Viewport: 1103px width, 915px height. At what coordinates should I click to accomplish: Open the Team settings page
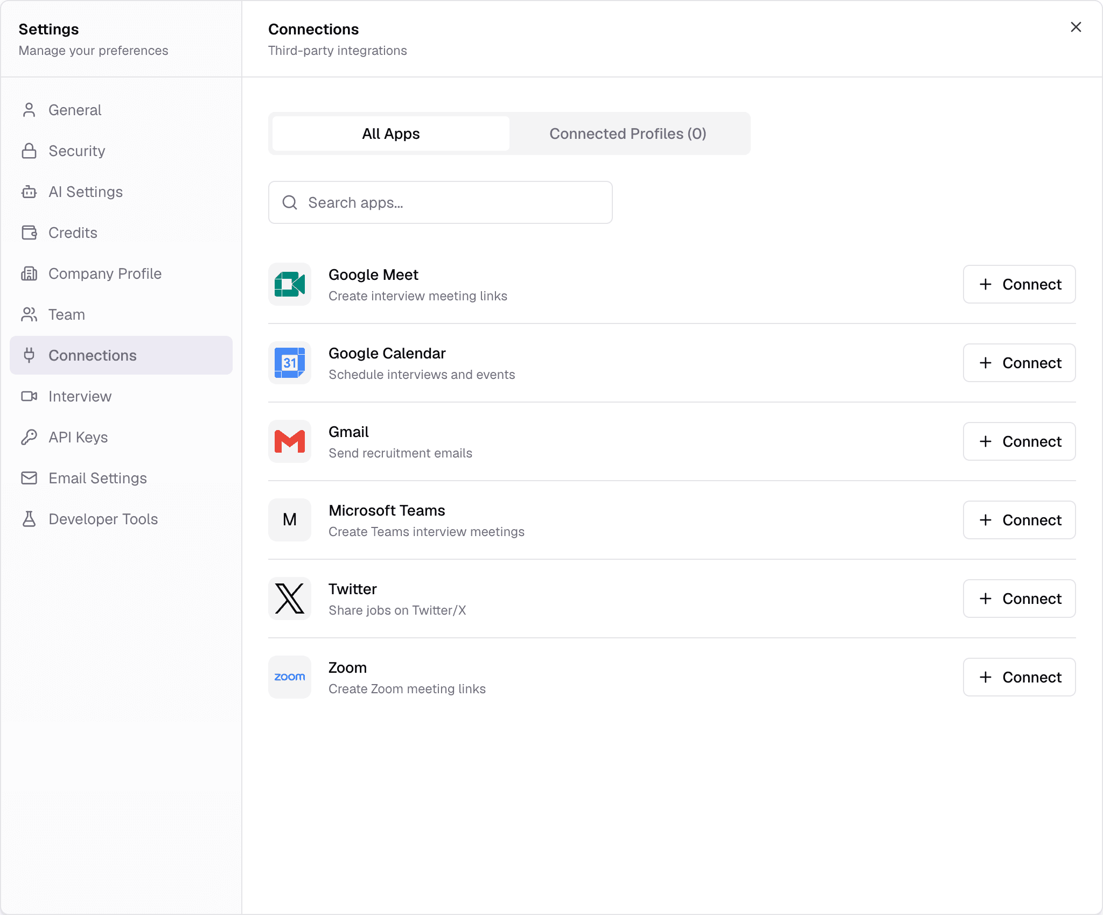pos(121,314)
